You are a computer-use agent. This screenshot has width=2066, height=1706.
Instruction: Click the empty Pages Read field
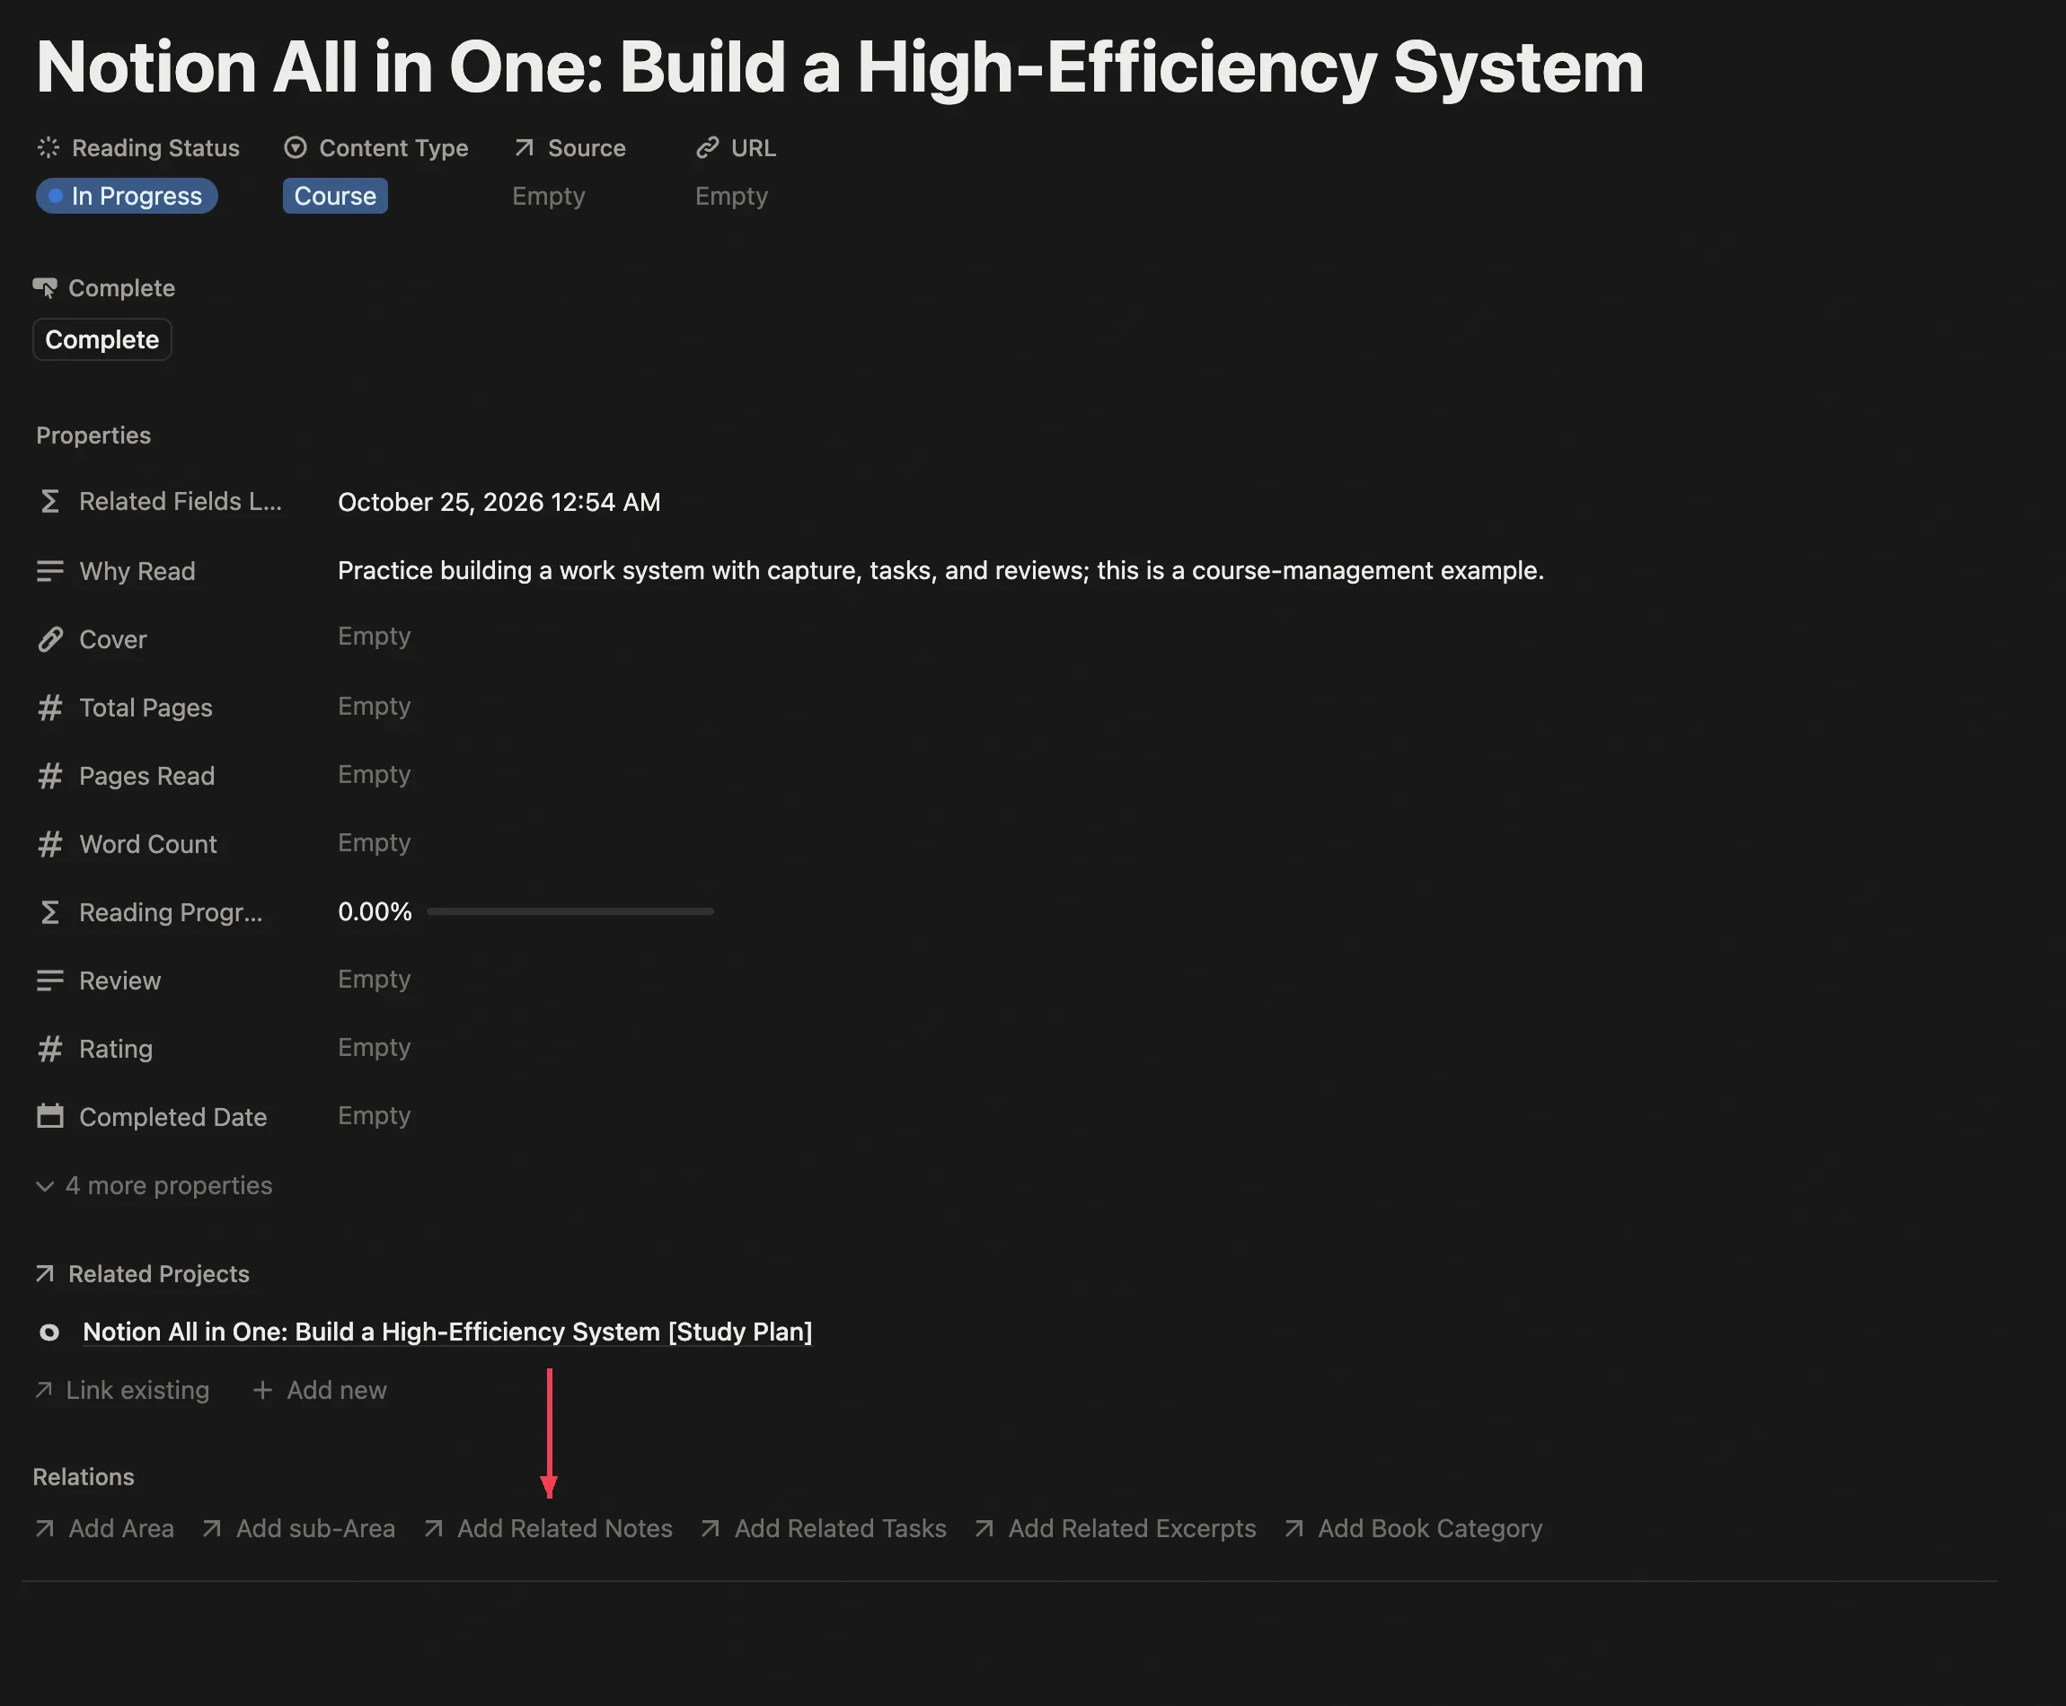[x=375, y=774]
